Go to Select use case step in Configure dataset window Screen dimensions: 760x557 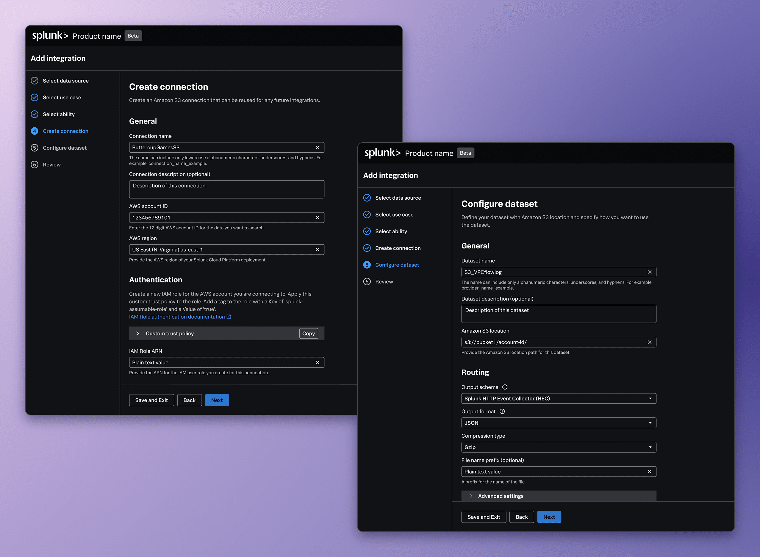[x=394, y=215]
